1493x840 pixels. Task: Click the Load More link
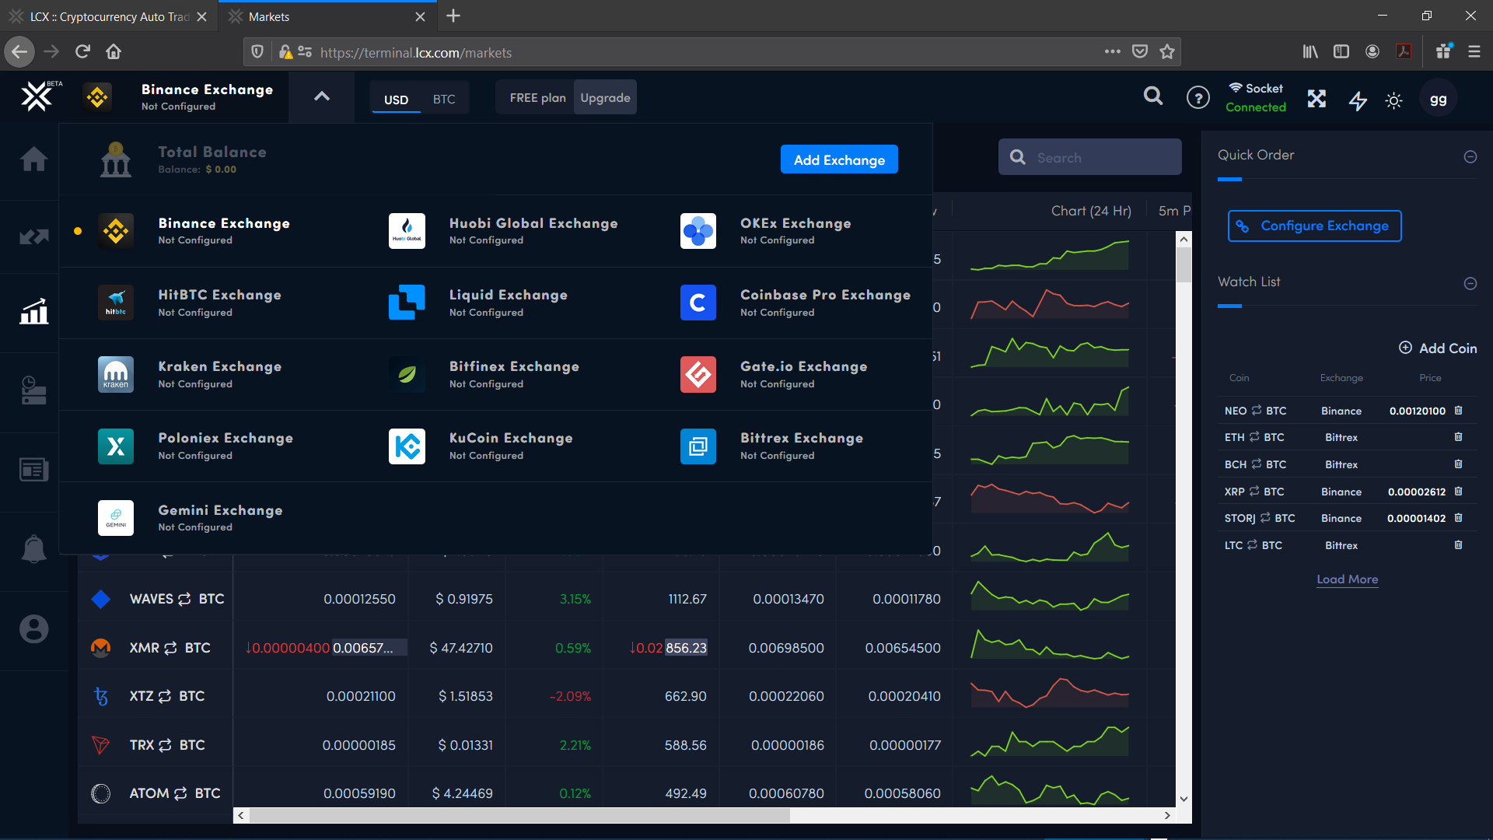(1347, 579)
